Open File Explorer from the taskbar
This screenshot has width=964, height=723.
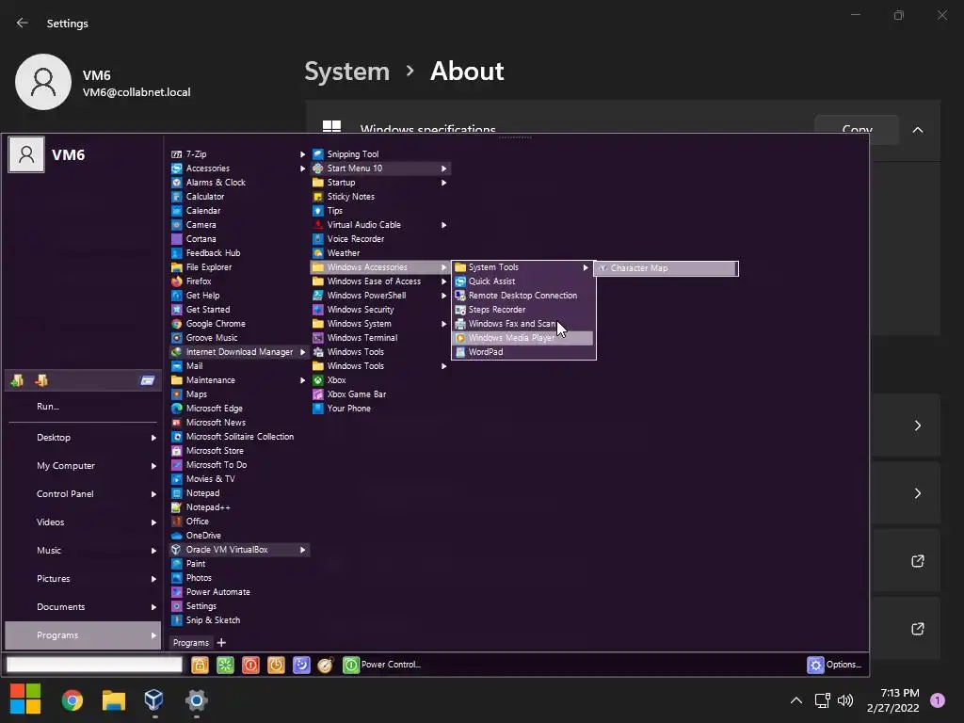(114, 700)
